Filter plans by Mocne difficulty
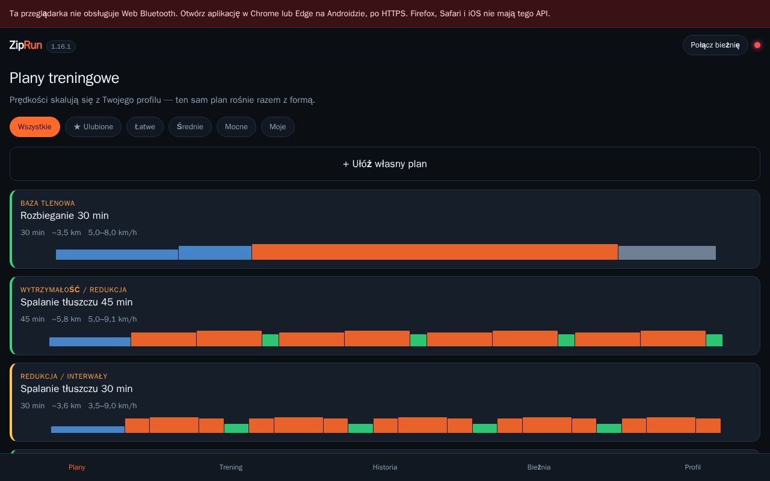Image resolution: width=770 pixels, height=481 pixels. point(236,127)
